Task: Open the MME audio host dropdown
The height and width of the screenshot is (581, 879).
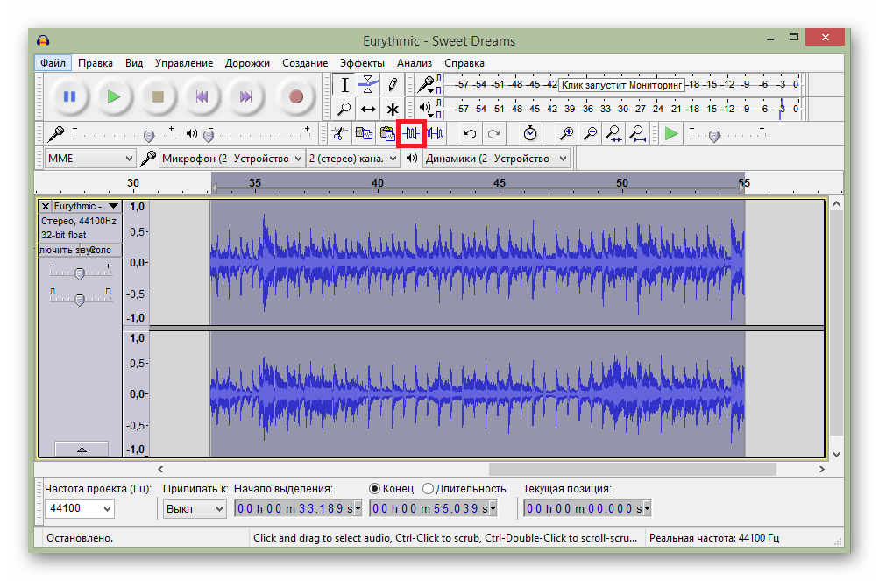Action: tap(89, 159)
